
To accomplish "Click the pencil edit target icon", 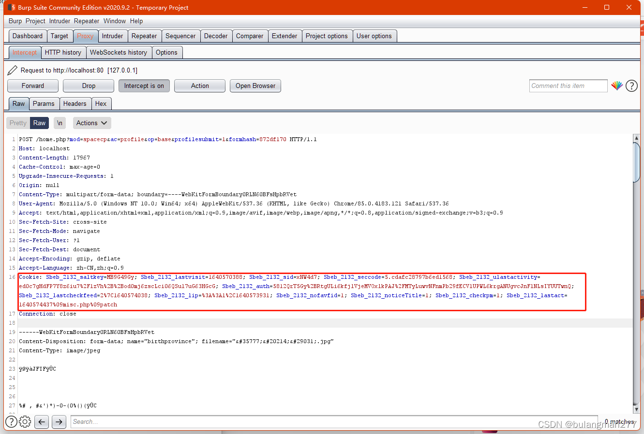I will (13, 71).
